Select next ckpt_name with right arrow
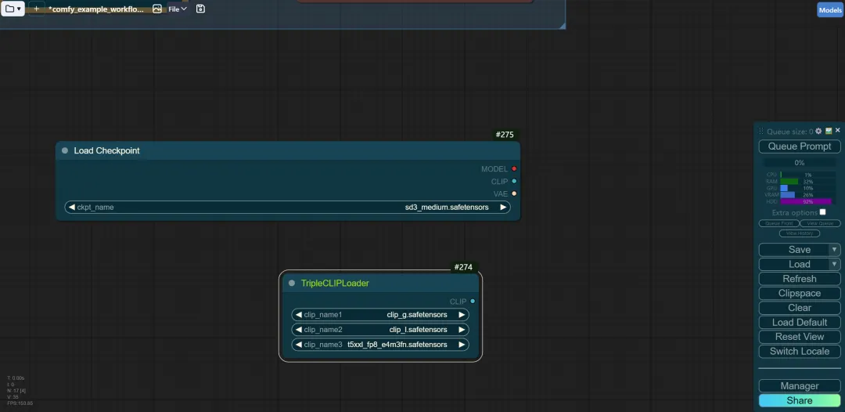Screen dimensions: 845x412 (x=503, y=207)
